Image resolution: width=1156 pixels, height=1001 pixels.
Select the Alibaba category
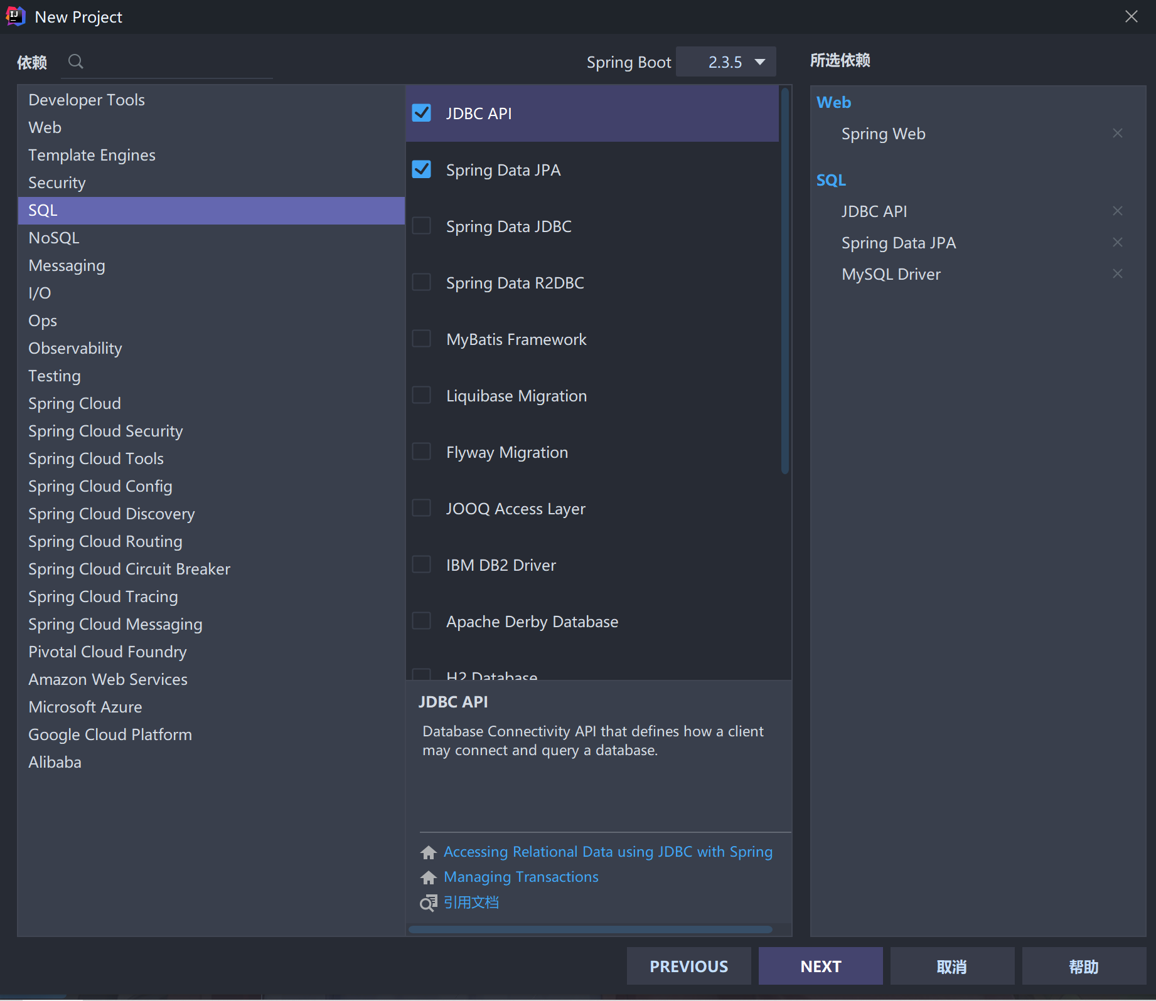tap(211, 762)
